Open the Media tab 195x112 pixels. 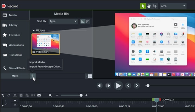click(15, 15)
